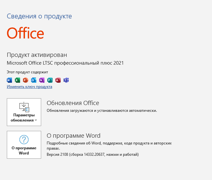Viewport: 212px width, 180px height.
Task: Open the Изменить ключ продукта link
Action: tap(29, 87)
